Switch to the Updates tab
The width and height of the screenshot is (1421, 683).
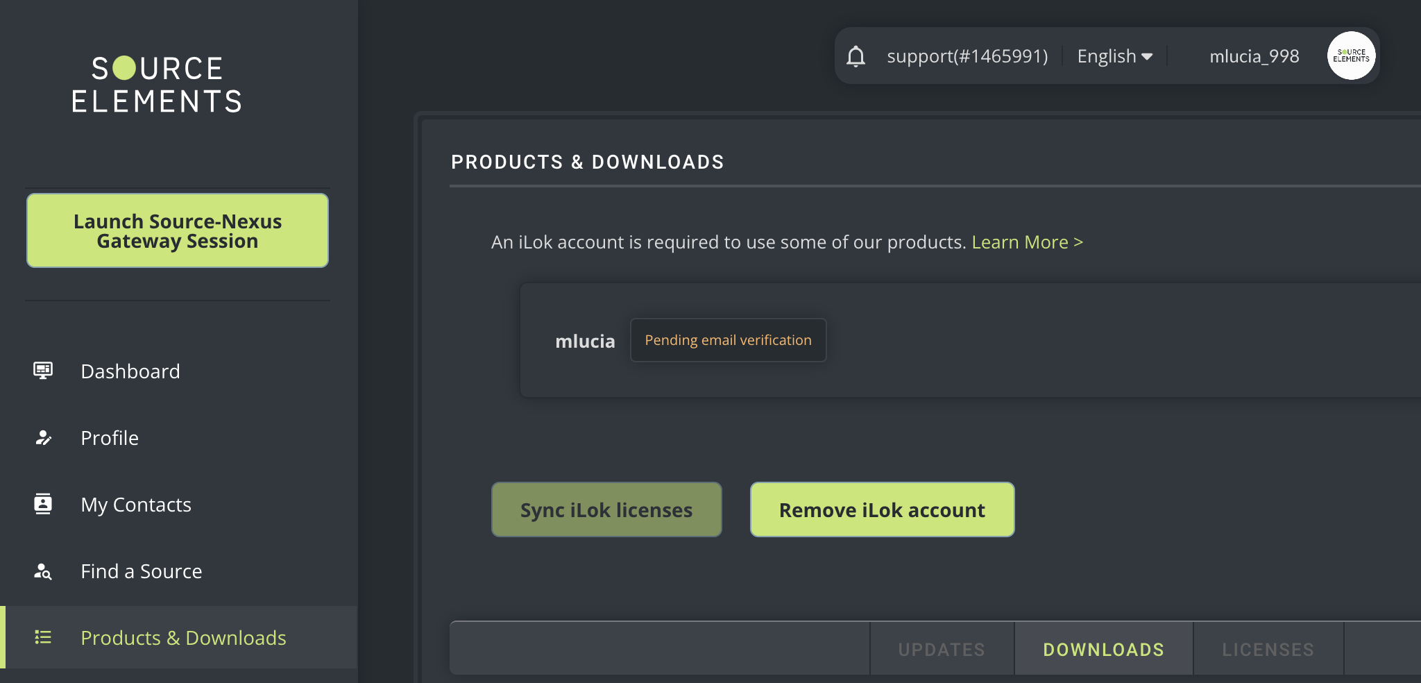tap(942, 650)
